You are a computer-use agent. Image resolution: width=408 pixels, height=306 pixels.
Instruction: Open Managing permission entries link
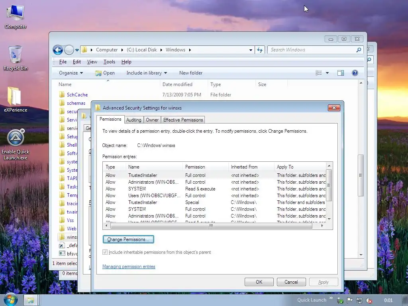[x=129, y=267]
